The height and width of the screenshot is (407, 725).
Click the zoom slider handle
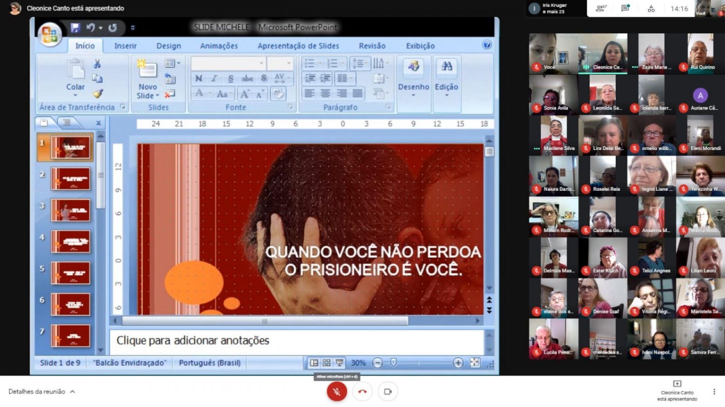coord(393,363)
